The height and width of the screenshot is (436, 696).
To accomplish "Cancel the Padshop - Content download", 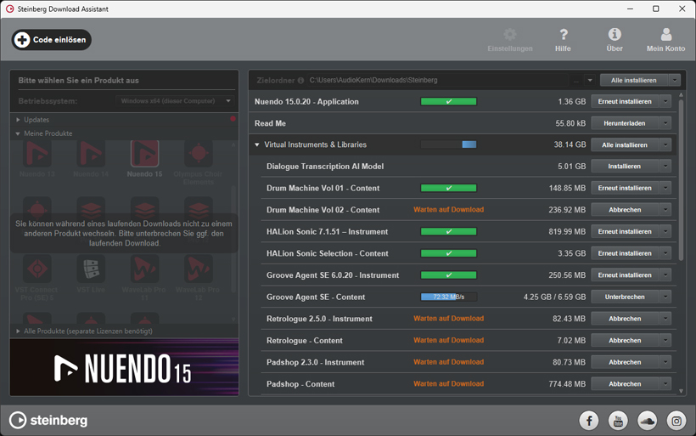I will tap(625, 384).
